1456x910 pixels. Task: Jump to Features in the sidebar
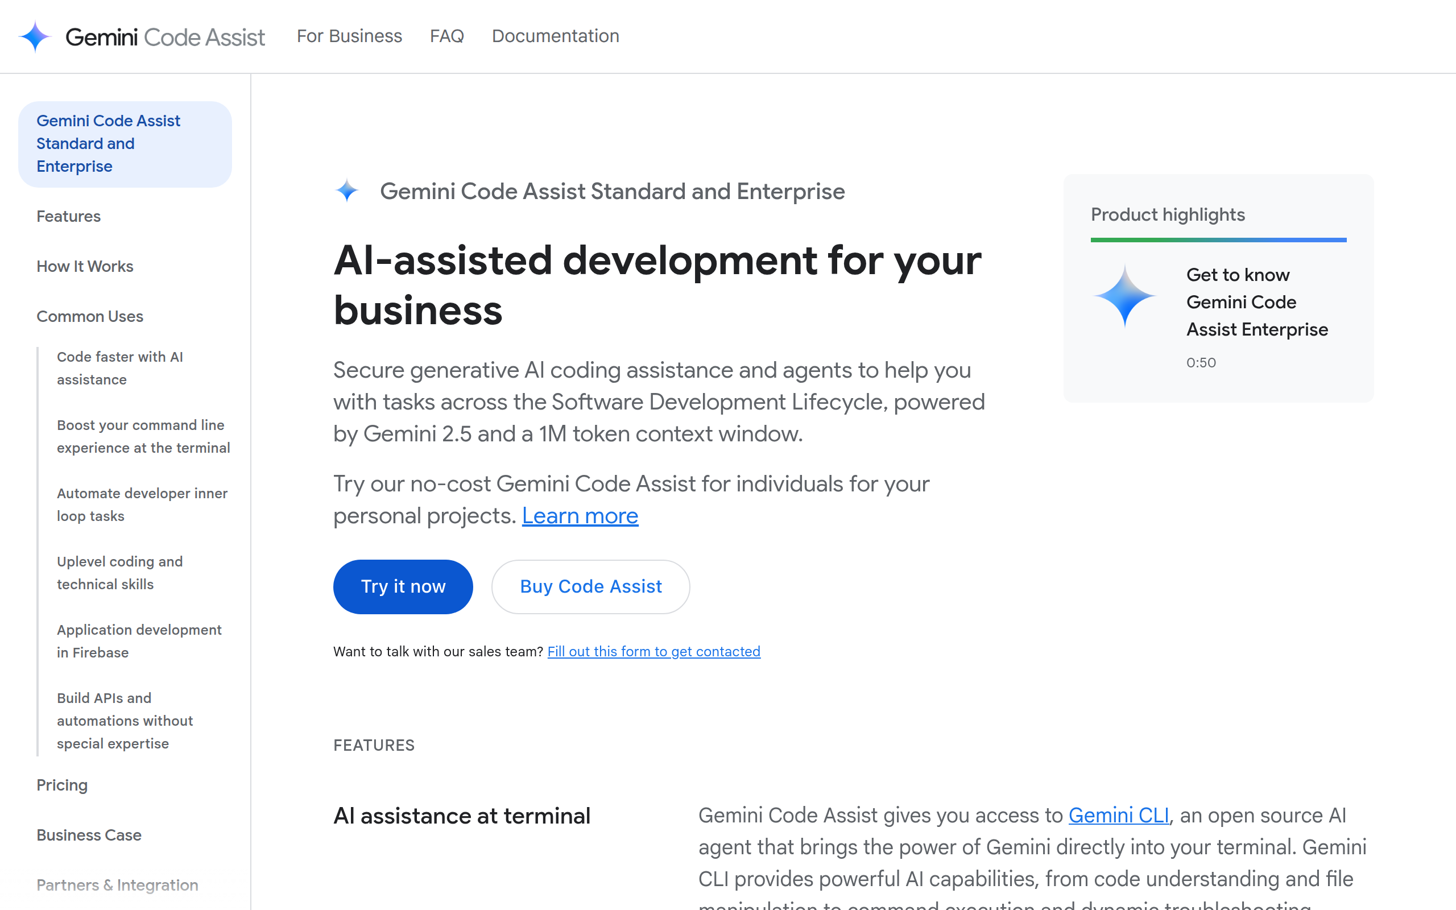pos(68,216)
